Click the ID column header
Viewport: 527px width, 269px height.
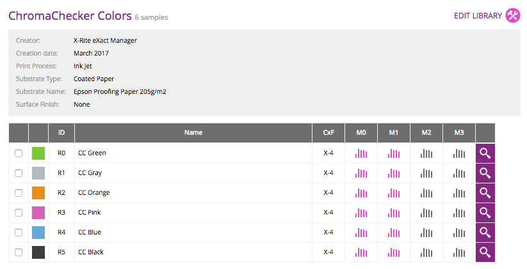click(61, 133)
